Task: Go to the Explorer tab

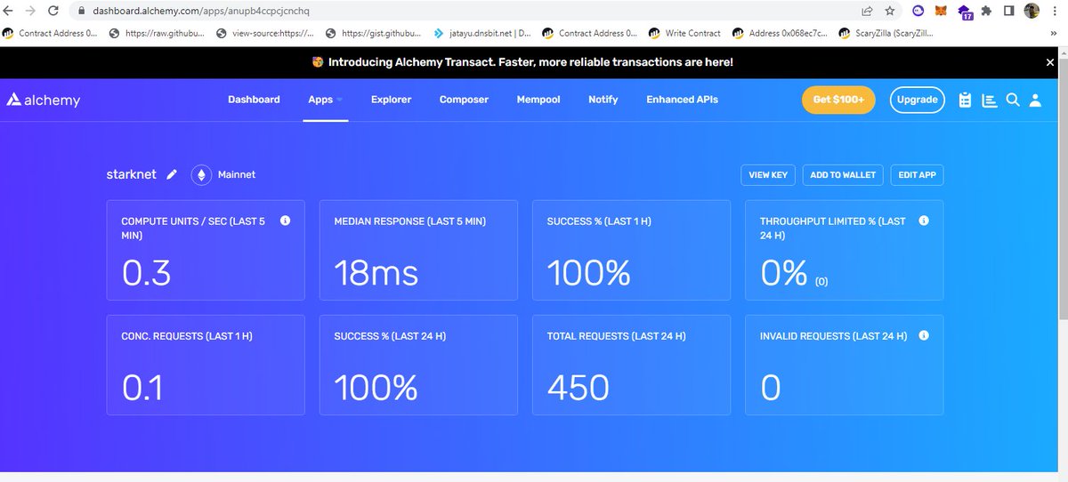Action: 391,100
